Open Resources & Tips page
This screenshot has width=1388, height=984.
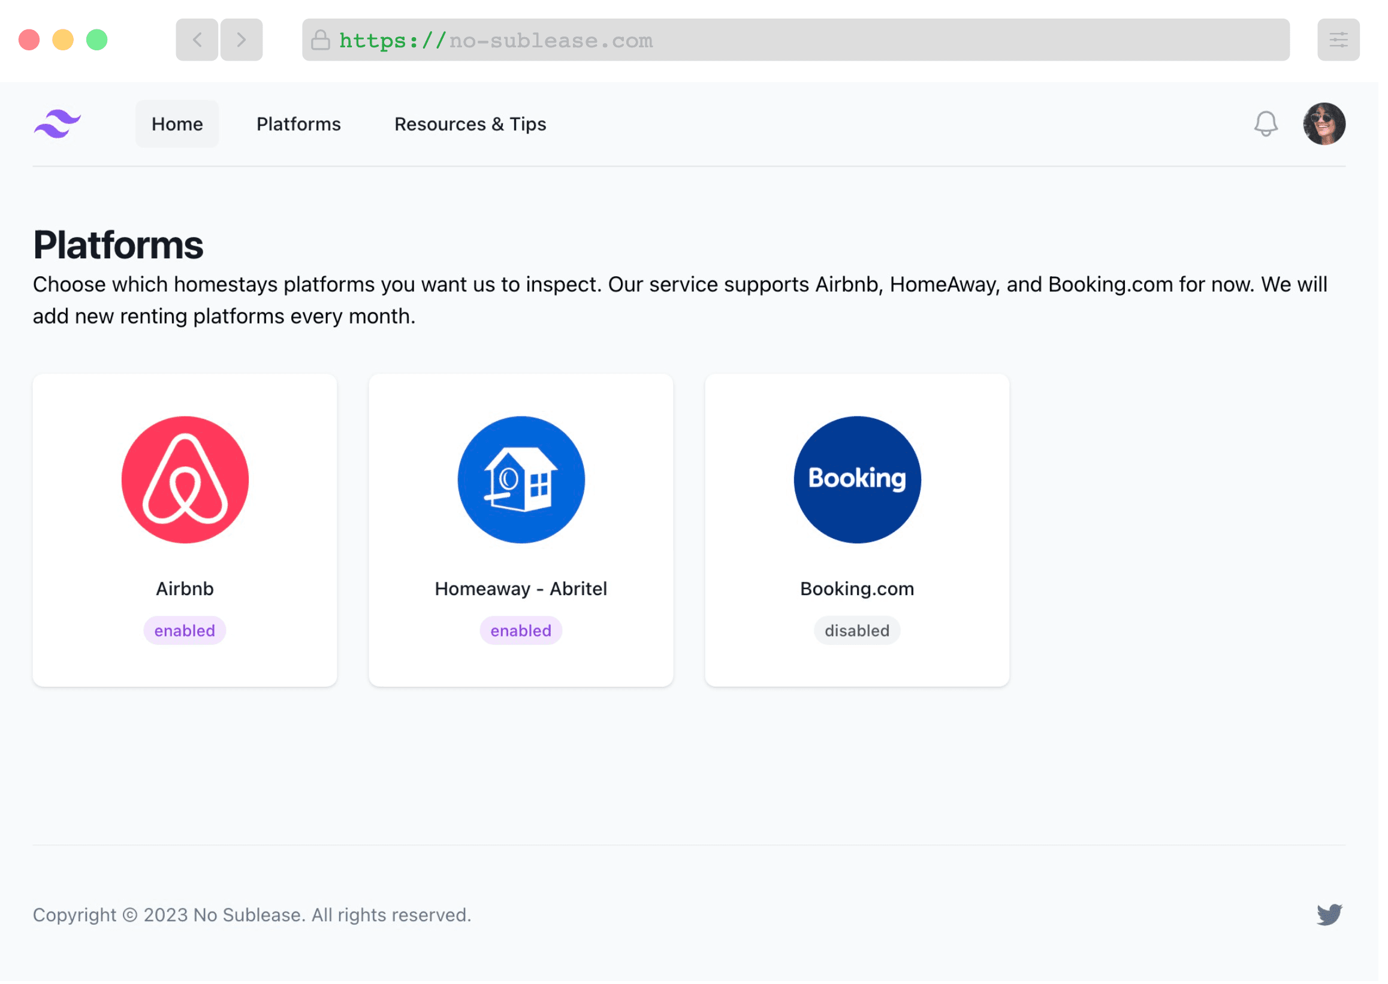coord(470,123)
